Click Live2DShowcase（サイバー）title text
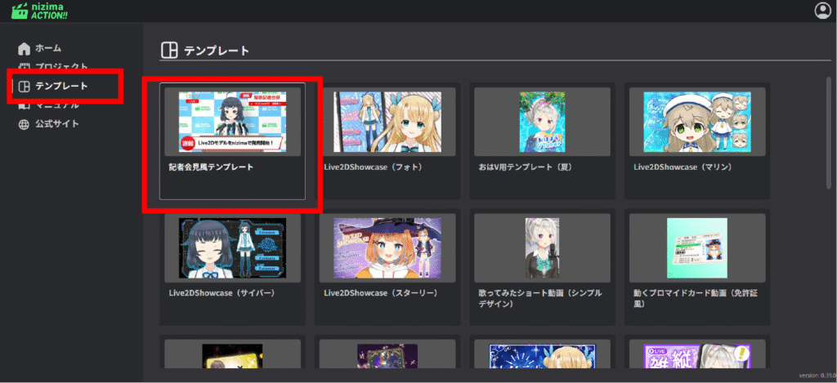 pos(221,293)
